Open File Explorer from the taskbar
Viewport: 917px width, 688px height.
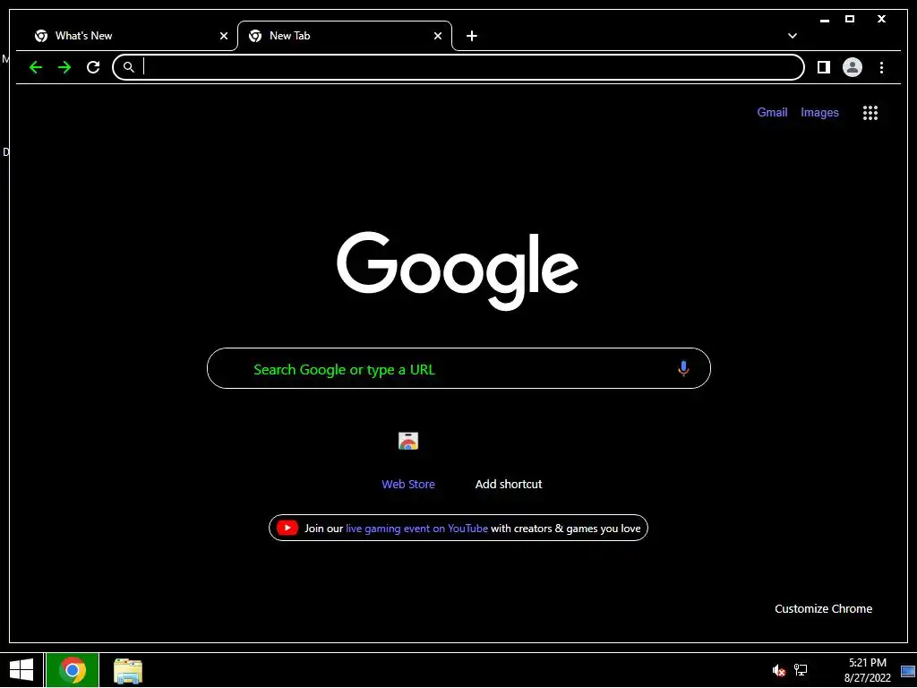pyautogui.click(x=128, y=671)
